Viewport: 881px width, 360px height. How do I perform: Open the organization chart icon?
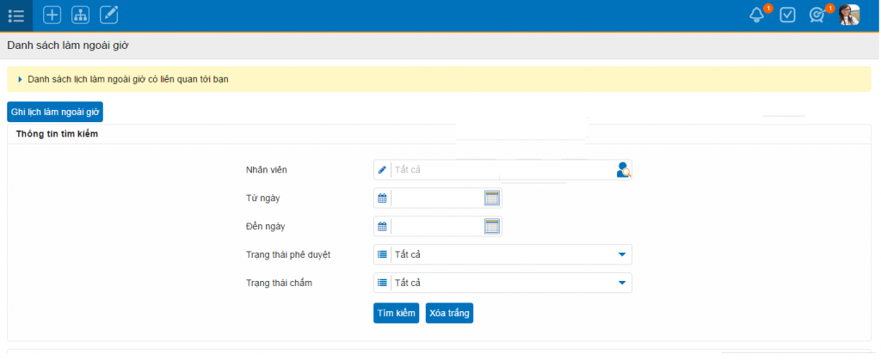coord(80,15)
